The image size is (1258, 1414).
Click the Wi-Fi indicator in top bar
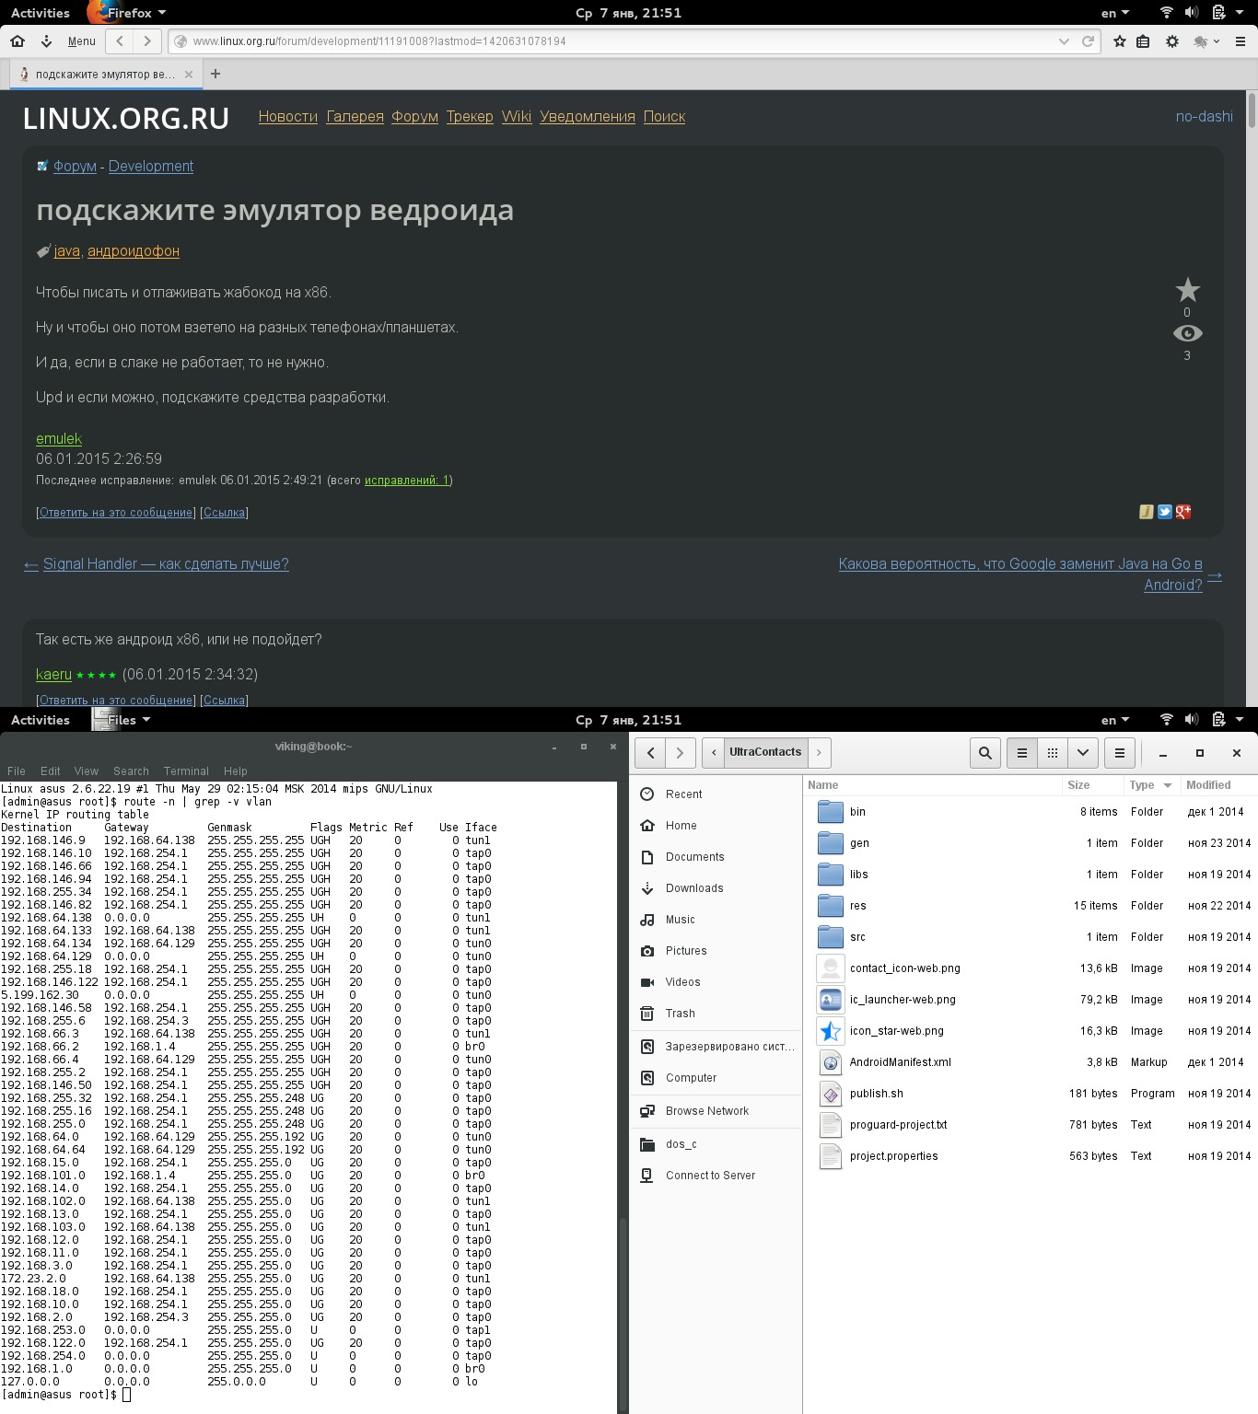(1167, 13)
